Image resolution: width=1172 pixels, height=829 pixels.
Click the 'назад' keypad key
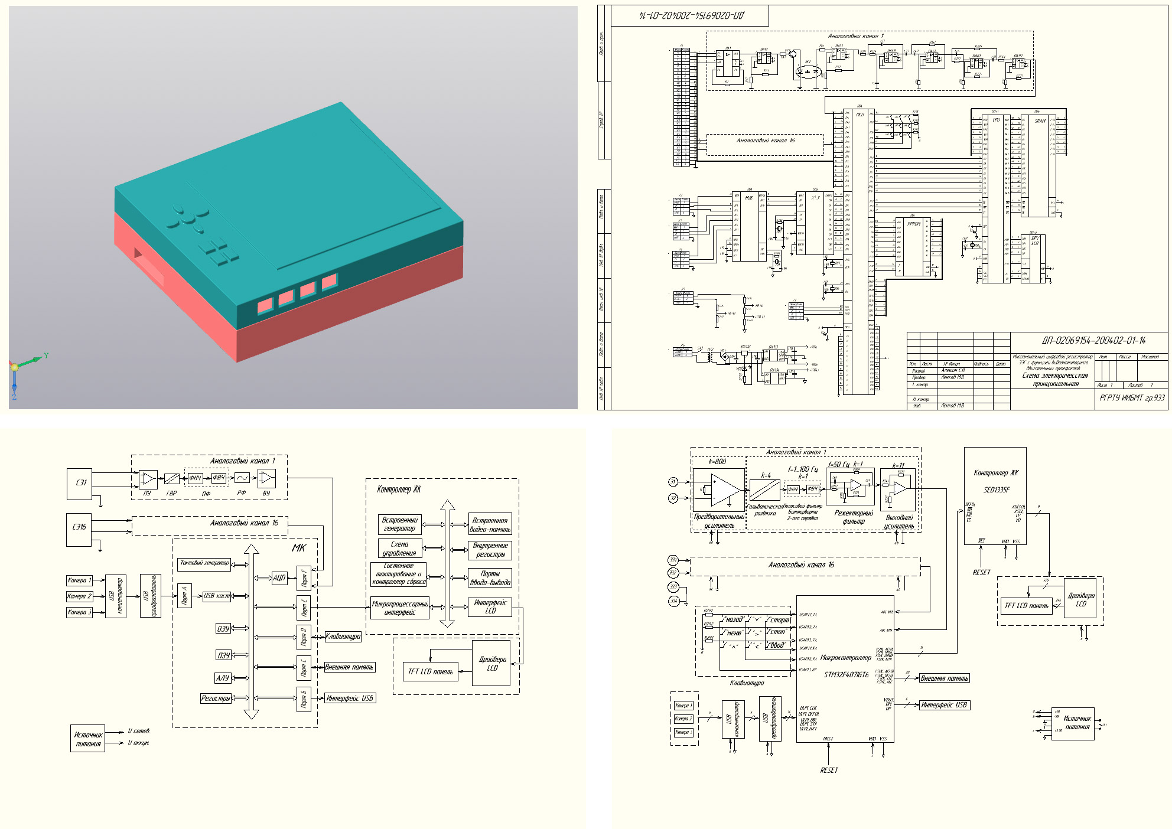734,619
